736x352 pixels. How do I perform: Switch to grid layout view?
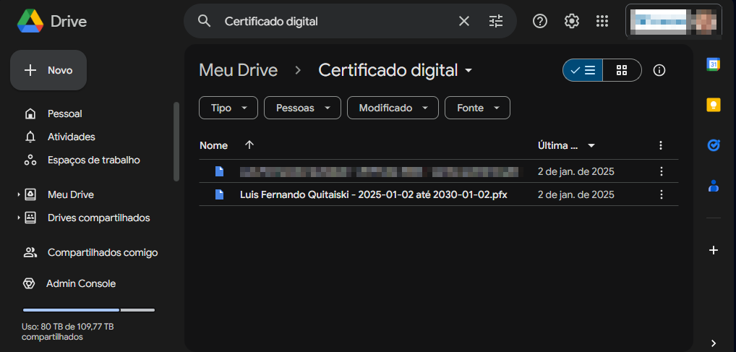621,70
